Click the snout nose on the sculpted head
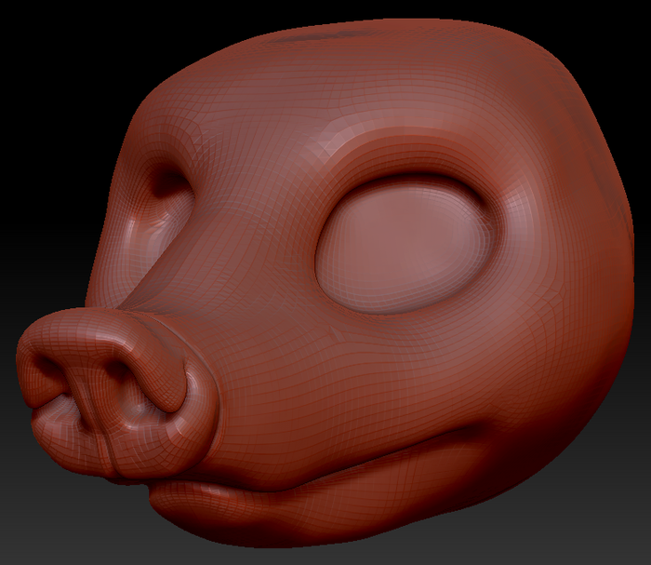651x565 pixels. 117,393
